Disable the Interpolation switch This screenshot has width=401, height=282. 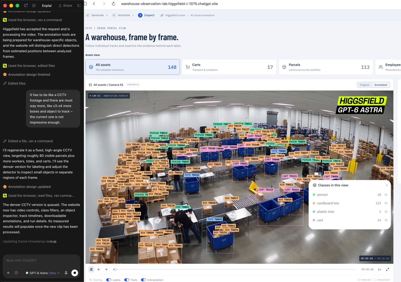(x=143, y=280)
